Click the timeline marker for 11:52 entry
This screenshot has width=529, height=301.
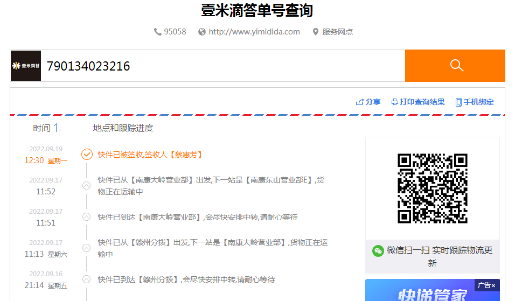[86, 186]
